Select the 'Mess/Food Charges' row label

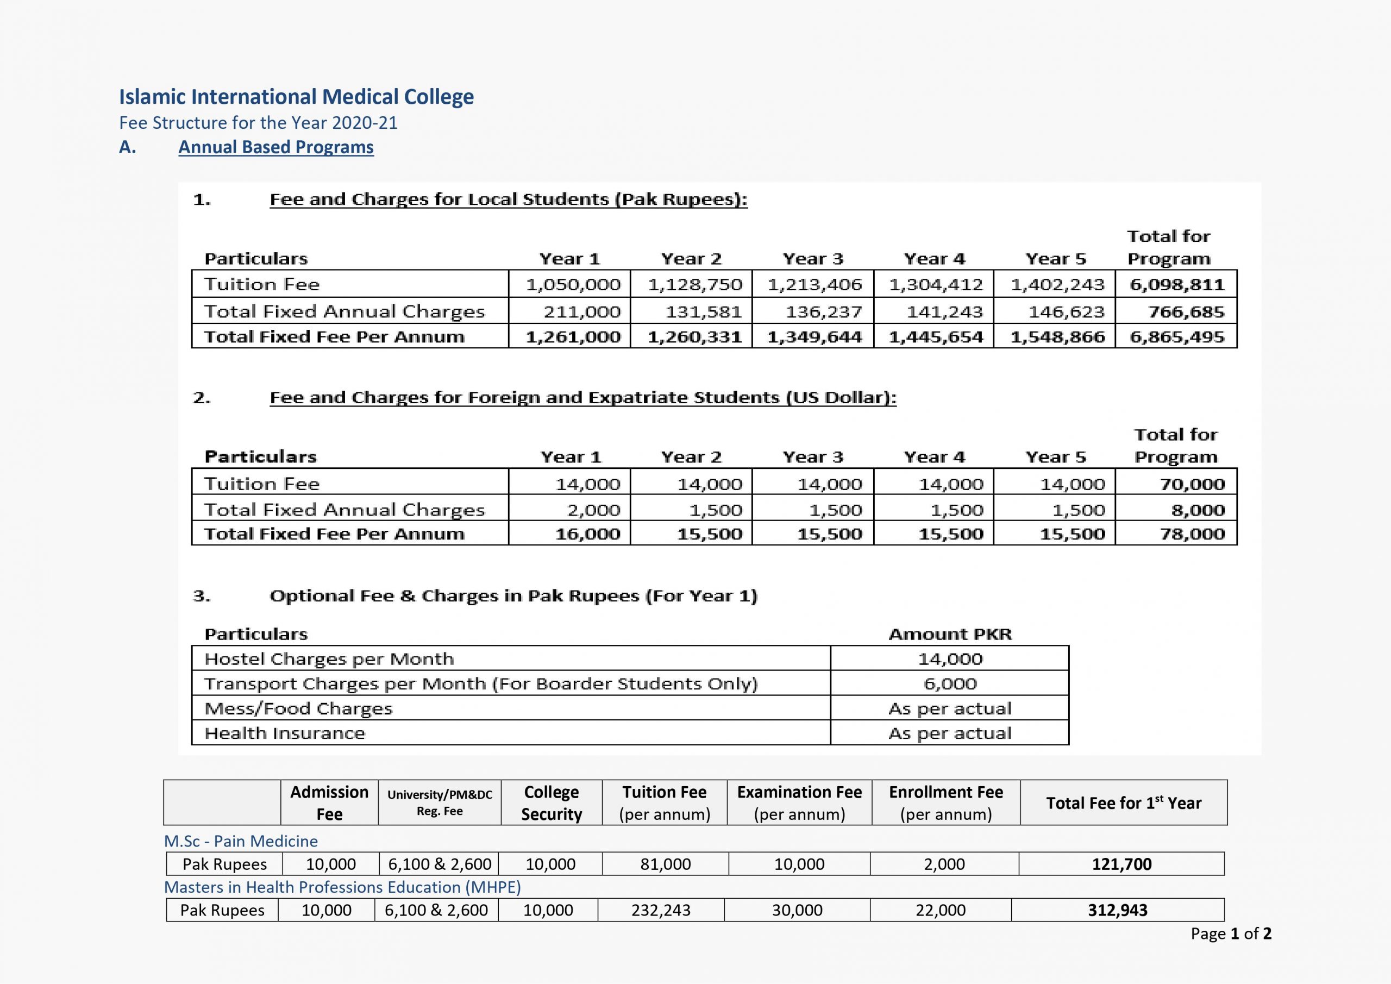[298, 709]
